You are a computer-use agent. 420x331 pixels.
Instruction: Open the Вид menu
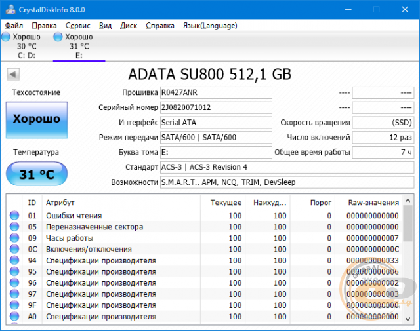pyautogui.click(x=105, y=26)
